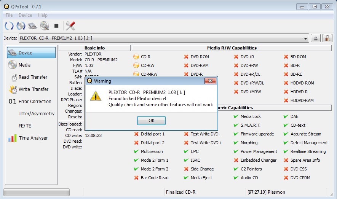The height and width of the screenshot is (199, 337).
Task: Click the green check beside Firmware upgrade
Action: 236,134
